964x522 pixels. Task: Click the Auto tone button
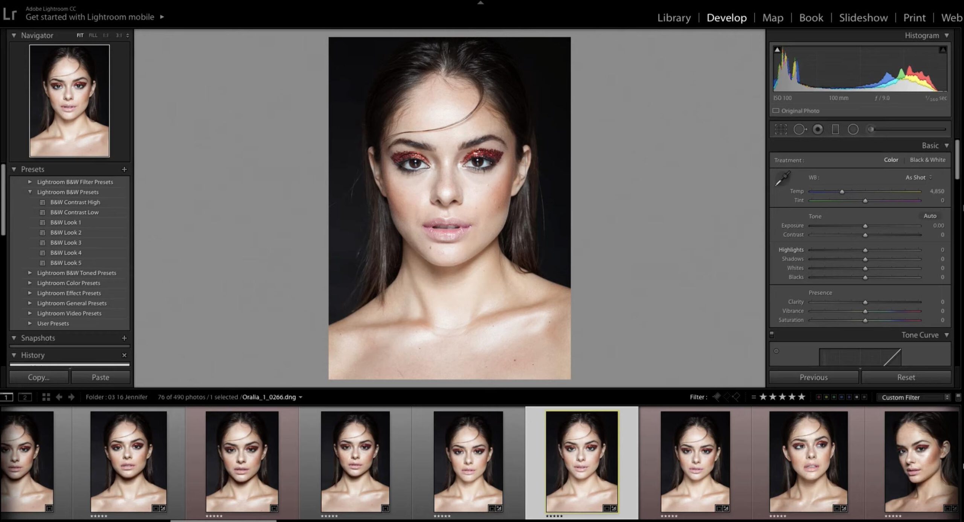click(930, 216)
